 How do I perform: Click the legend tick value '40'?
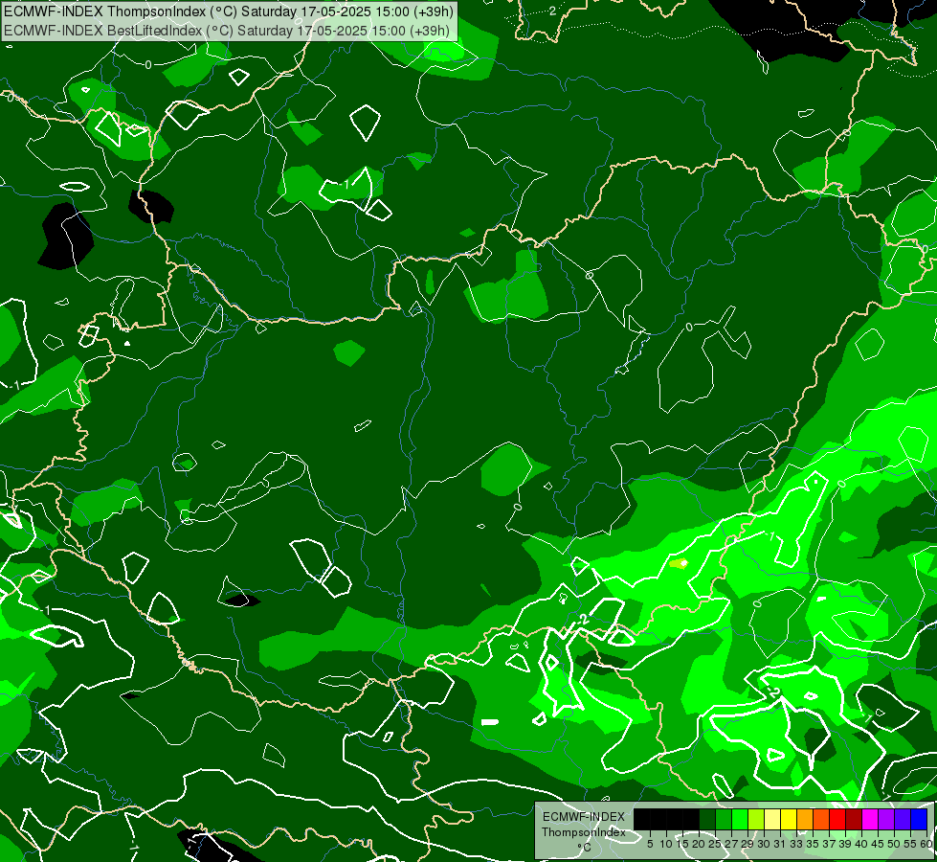coord(861,844)
